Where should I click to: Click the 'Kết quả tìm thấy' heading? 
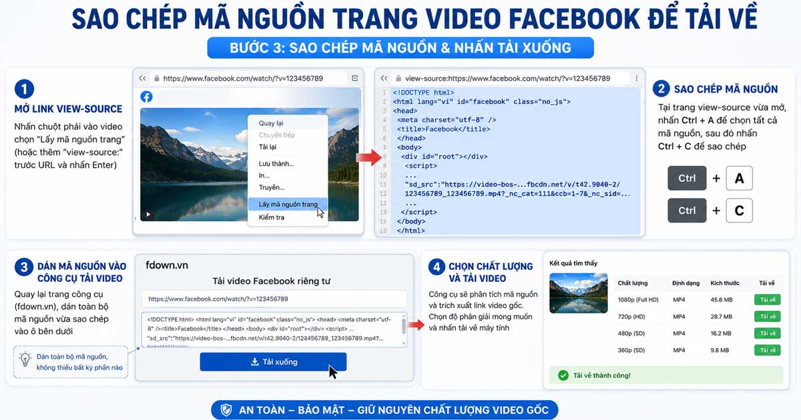coord(573,263)
